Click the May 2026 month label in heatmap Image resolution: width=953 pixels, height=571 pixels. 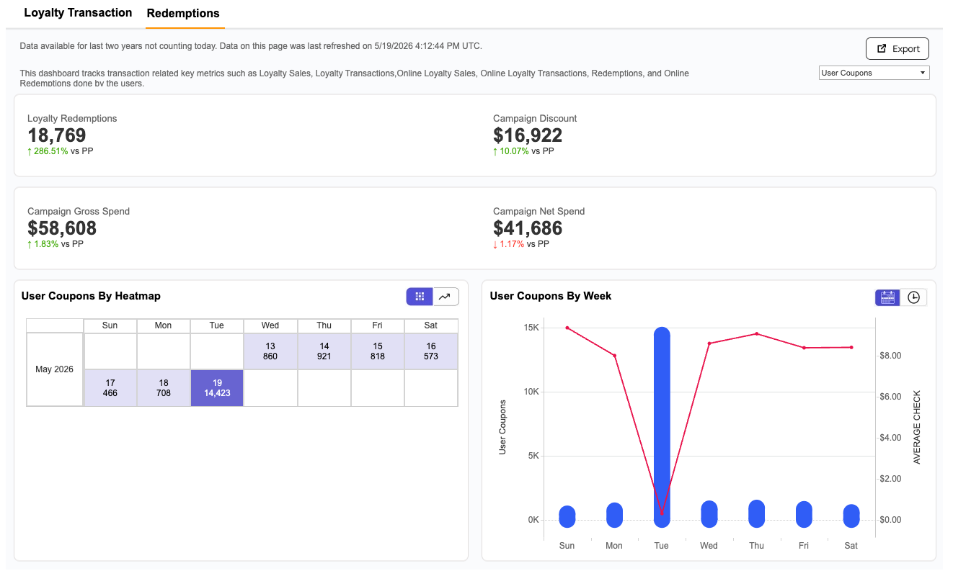click(x=55, y=369)
